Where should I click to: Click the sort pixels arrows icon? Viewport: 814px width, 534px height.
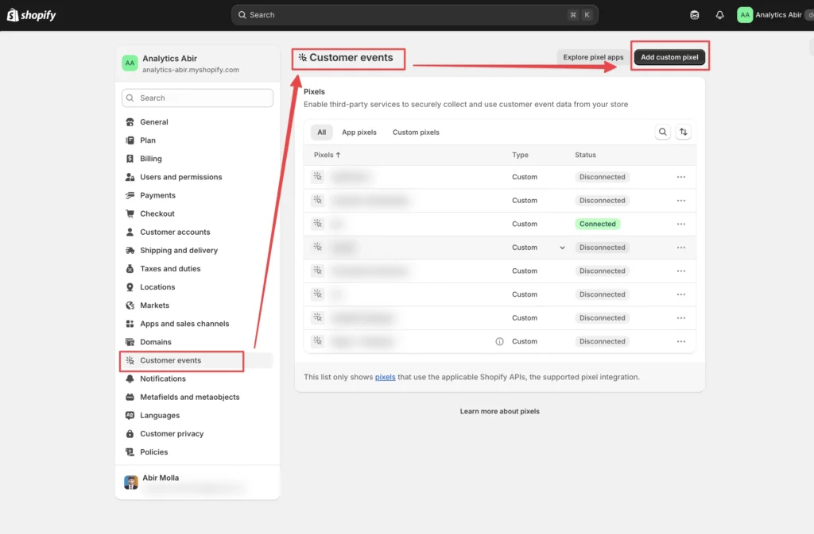(x=683, y=132)
